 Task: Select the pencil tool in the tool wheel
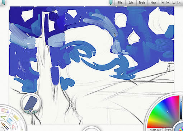point(15,117)
